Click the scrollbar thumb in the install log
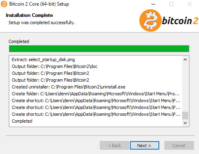The width and height of the screenshot is (199, 154). pos(185,115)
